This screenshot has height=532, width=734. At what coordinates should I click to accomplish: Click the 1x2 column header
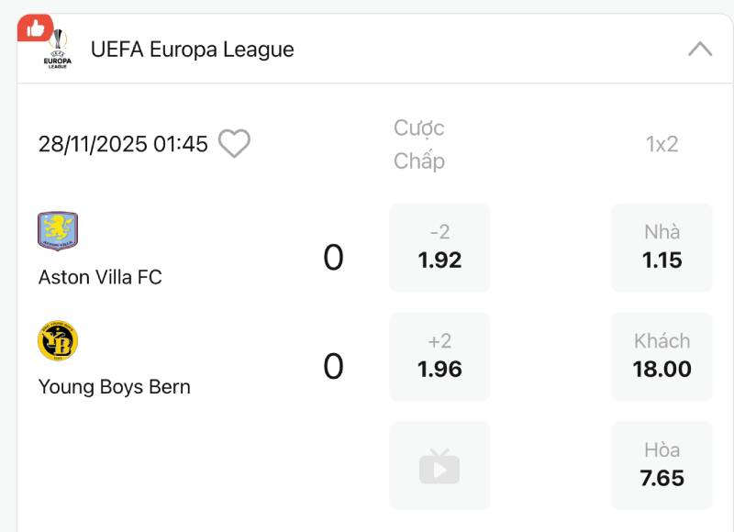[x=662, y=144]
